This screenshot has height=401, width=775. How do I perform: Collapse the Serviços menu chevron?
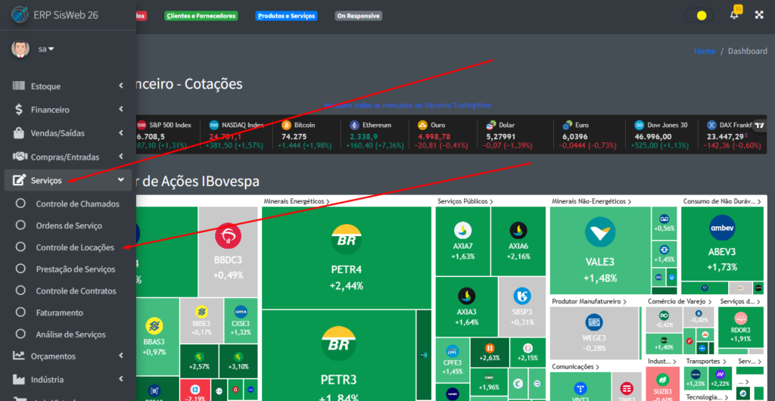121,180
